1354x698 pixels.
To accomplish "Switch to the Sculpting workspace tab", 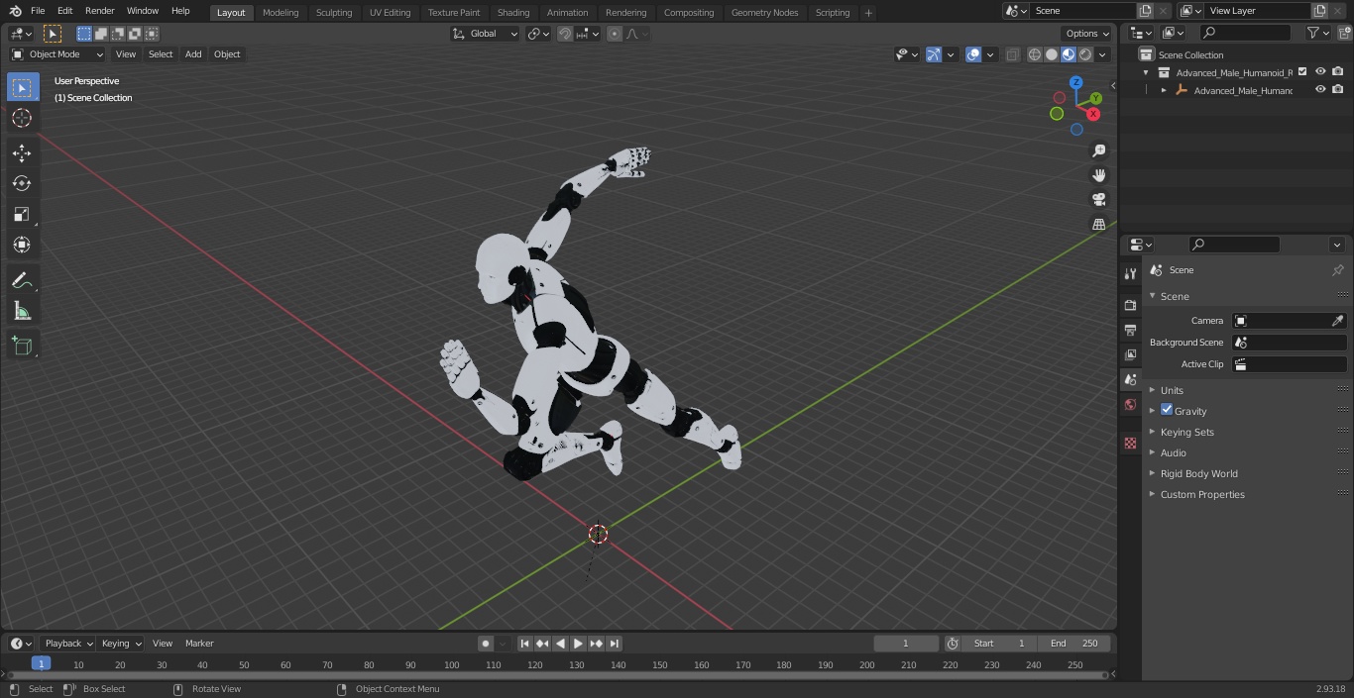I will pos(334,12).
